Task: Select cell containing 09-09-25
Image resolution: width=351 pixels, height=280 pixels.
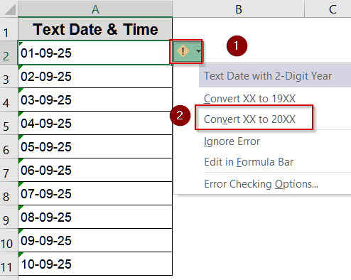Action: tap(95, 240)
